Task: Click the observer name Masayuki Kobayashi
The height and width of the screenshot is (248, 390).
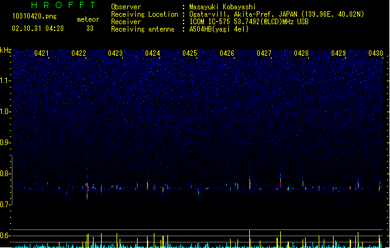Action: coord(223,7)
